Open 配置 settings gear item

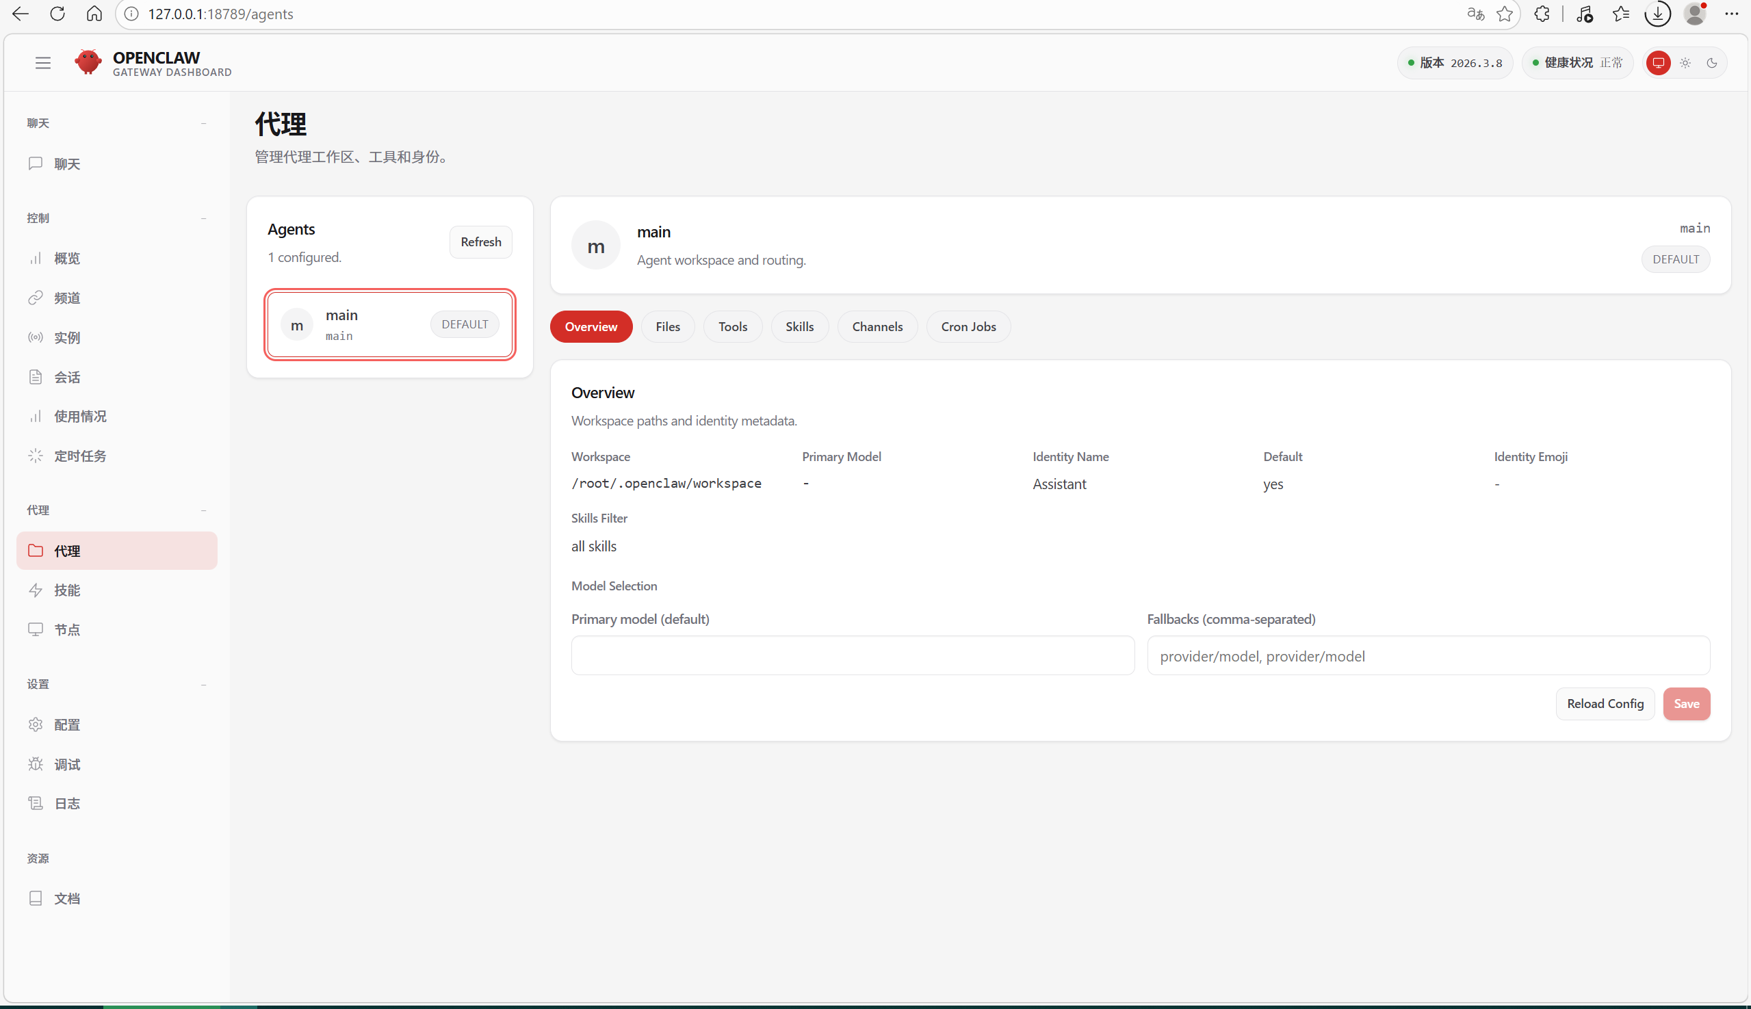pos(67,725)
